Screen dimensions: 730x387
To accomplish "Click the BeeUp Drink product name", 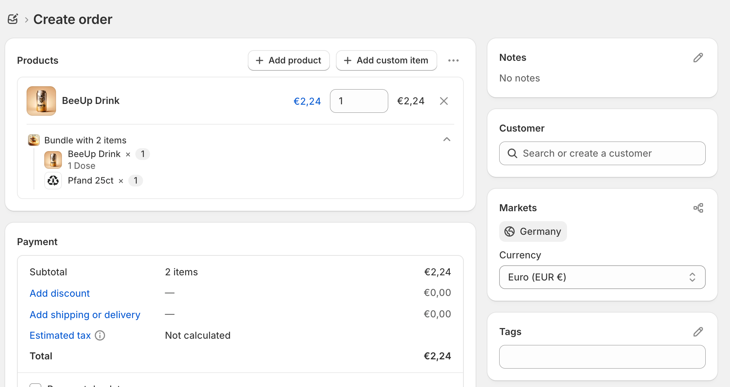I will click(x=91, y=101).
